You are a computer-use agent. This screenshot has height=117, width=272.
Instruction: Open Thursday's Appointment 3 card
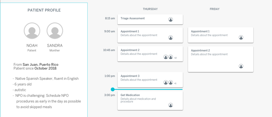point(150,80)
